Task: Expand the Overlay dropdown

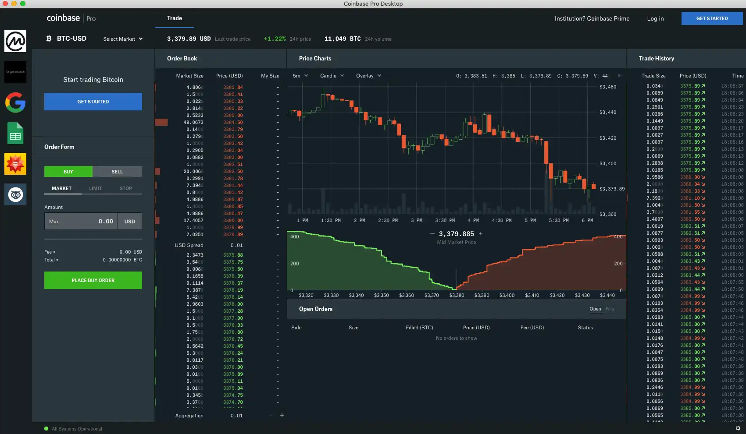Action: pyautogui.click(x=368, y=76)
